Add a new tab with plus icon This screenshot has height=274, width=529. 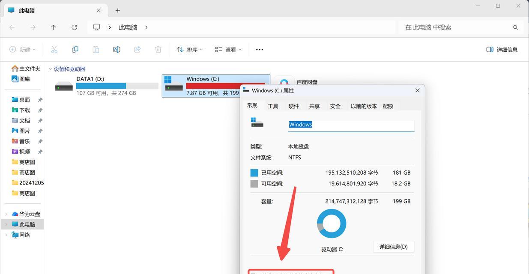tap(118, 10)
